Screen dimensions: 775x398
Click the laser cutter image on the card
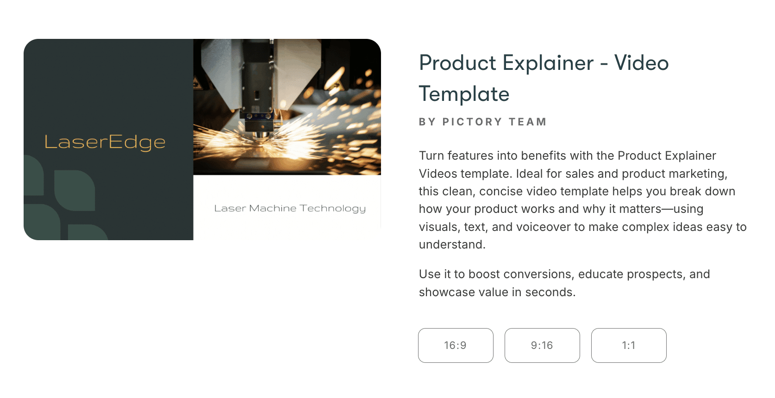click(x=287, y=106)
